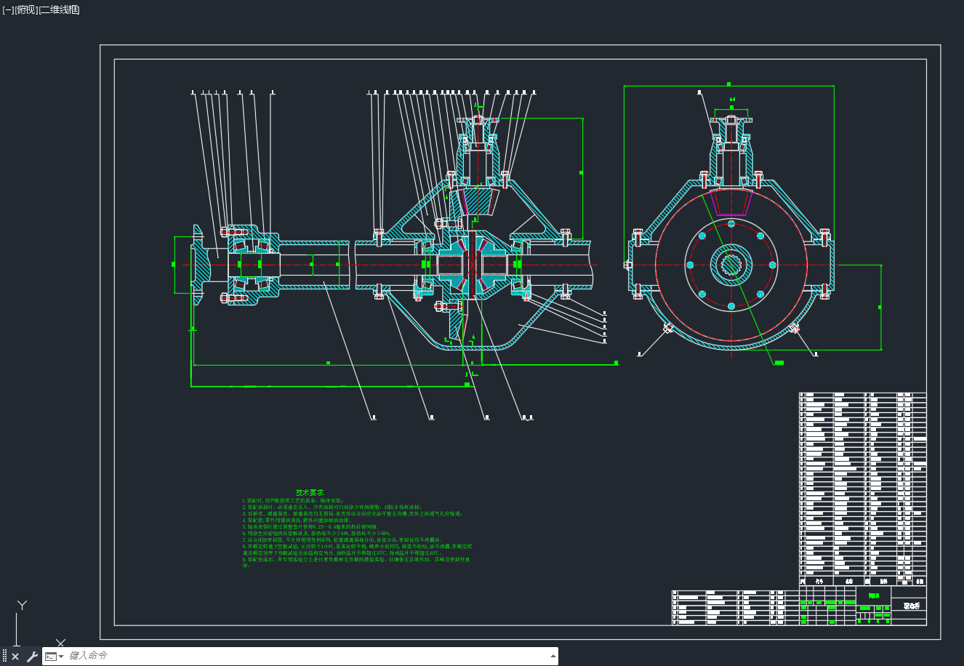Select the 技术要求 heading text
This screenshot has width=964, height=666.
(x=310, y=492)
